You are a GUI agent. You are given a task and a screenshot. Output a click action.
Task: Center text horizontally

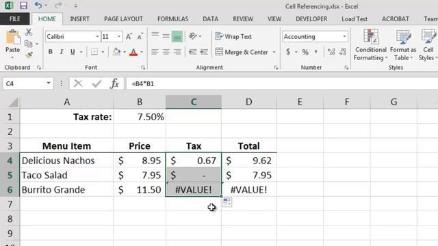[166, 52]
